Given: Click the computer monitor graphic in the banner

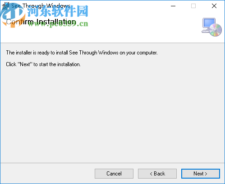Looking at the screenshot, I should (209, 23).
